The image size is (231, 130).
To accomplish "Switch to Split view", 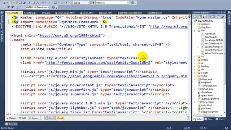I will coord(23,118).
